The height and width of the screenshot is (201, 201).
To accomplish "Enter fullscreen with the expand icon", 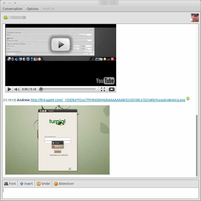I will point(103,89).
